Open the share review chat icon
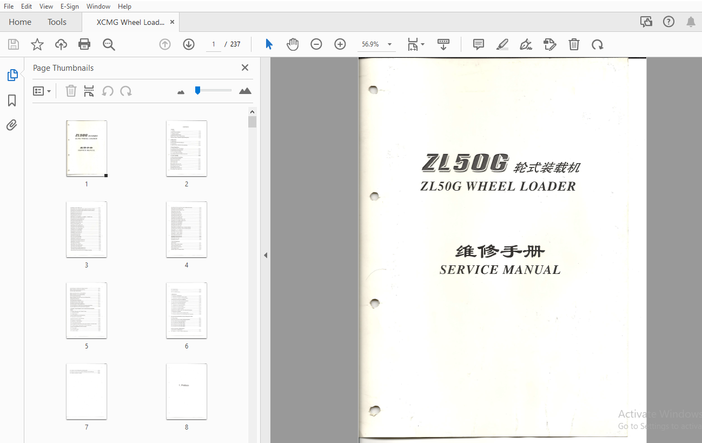 coord(646,22)
